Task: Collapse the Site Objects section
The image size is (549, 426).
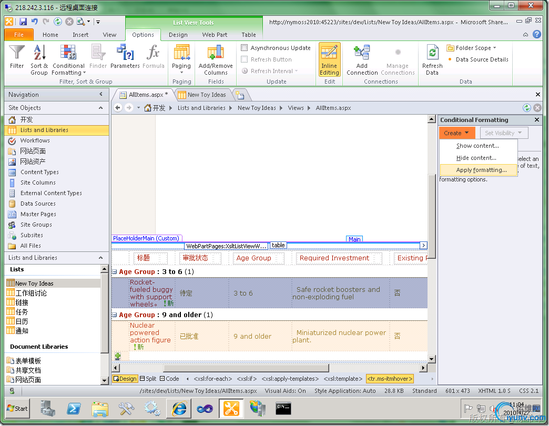Action: [100, 108]
